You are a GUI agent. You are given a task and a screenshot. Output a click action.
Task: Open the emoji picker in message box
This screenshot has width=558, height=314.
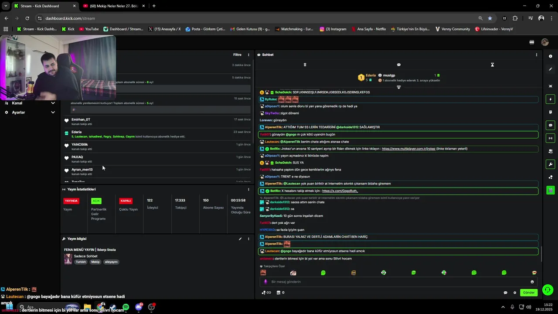(532, 282)
